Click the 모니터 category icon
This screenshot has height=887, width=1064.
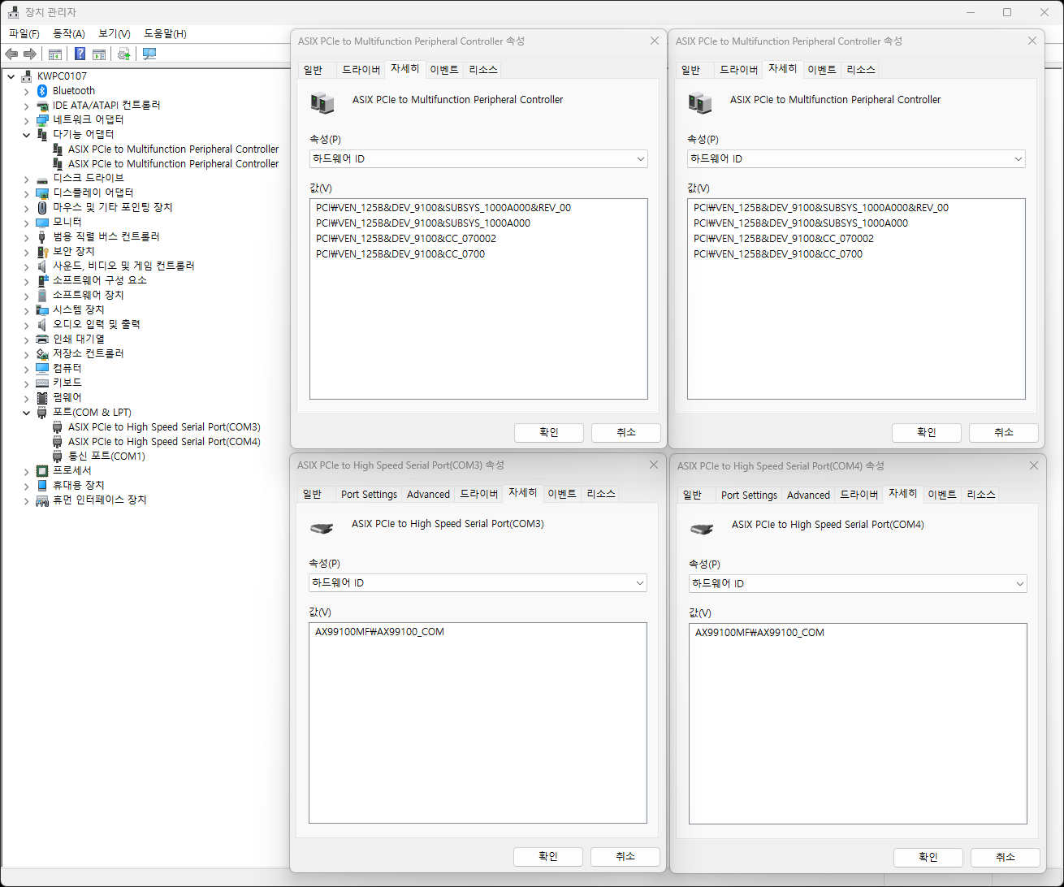tap(42, 223)
